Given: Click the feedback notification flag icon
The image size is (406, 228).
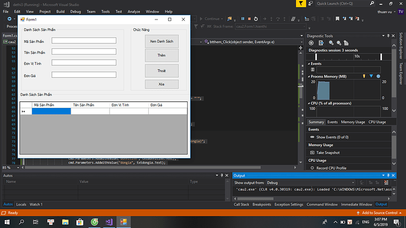Looking at the screenshot, I should 301,4.
